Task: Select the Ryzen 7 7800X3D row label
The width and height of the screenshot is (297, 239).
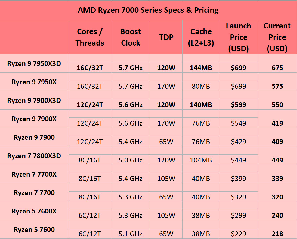Action: [x=34, y=156]
